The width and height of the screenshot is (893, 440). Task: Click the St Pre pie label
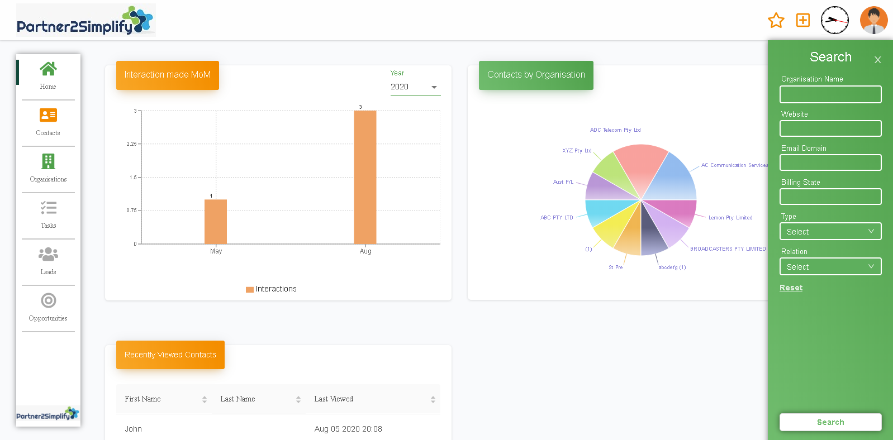tap(616, 267)
